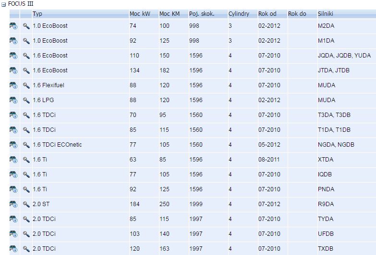Click magnifier icon for 2.0 TDCi UFDB row
Viewport: 376px width, 255px height.
tap(26, 234)
